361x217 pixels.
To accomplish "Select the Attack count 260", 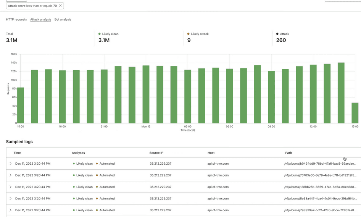I will [x=281, y=40].
